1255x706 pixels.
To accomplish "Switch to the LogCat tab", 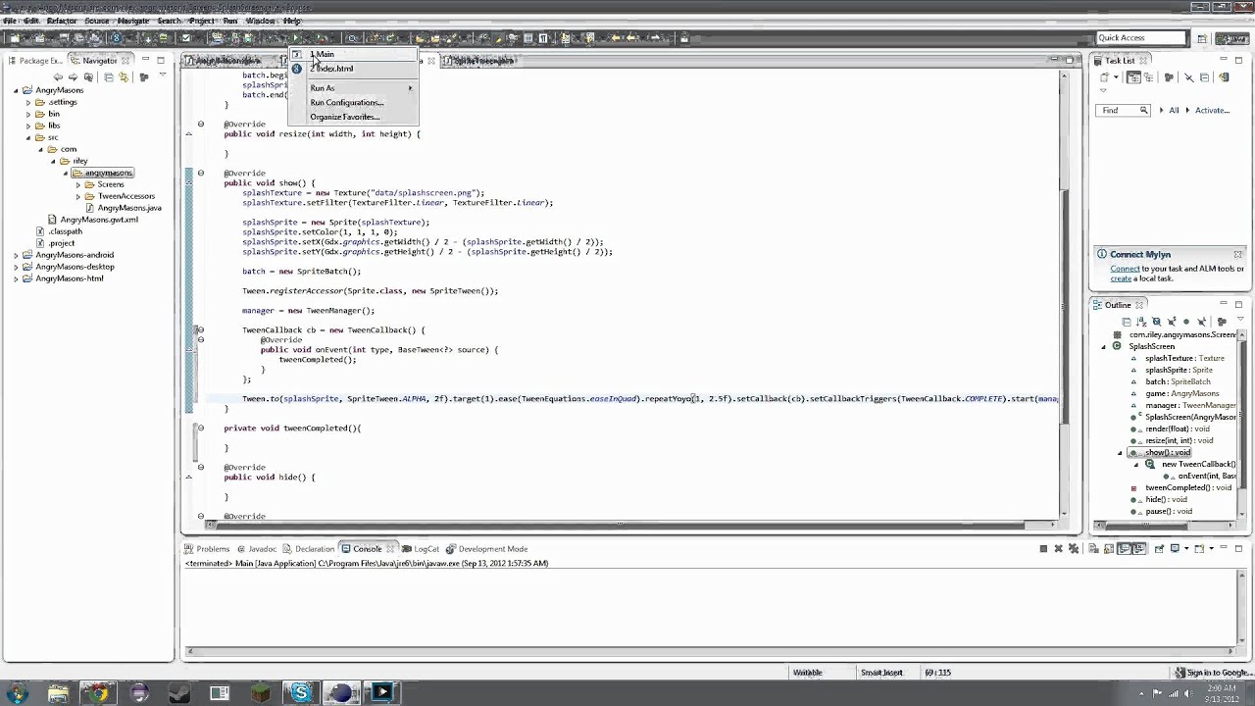I will click(420, 549).
